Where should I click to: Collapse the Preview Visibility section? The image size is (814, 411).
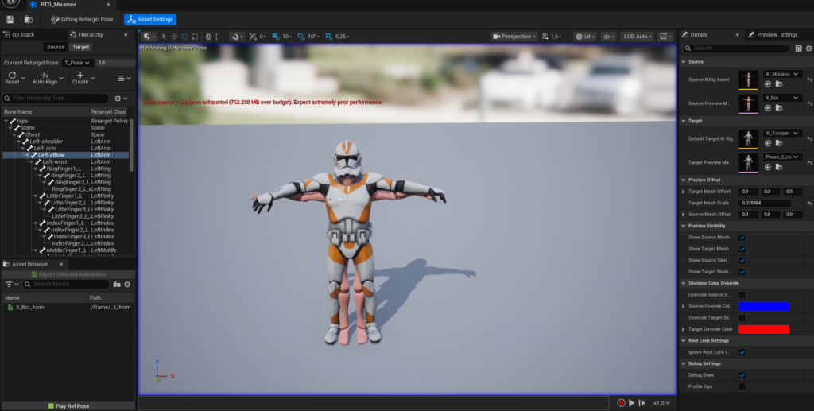pyautogui.click(x=684, y=226)
